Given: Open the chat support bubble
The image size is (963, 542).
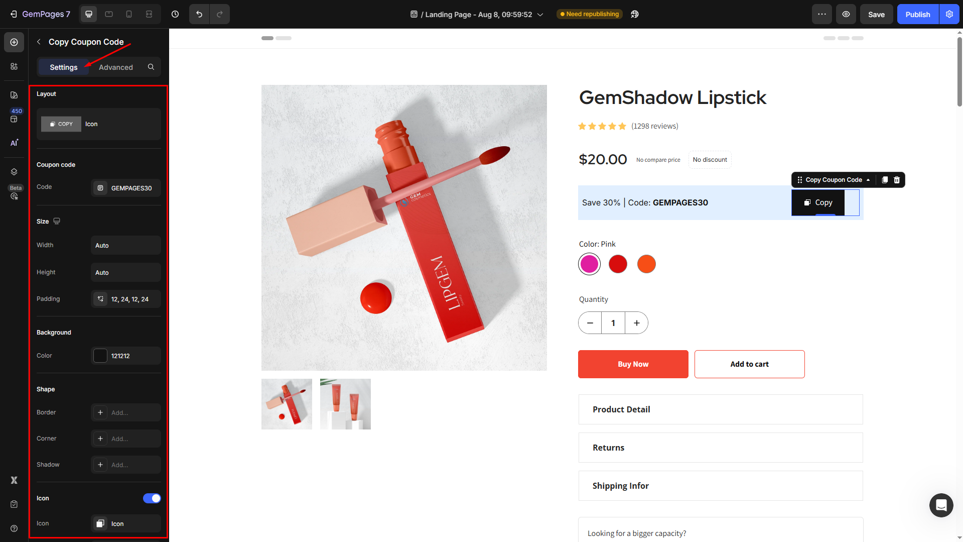Looking at the screenshot, I should (x=941, y=505).
